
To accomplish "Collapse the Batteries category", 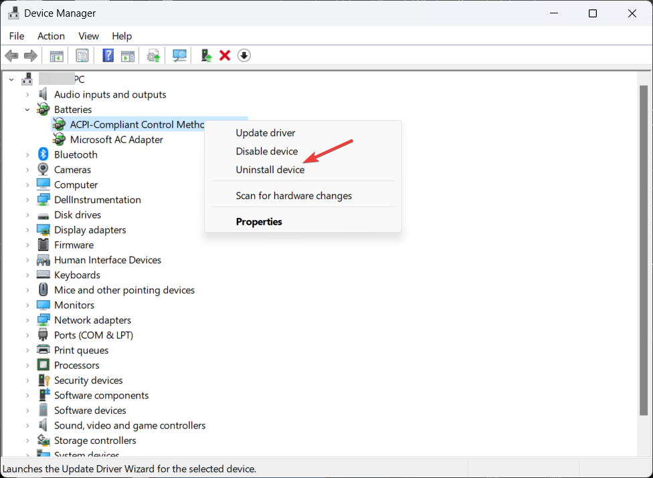I will point(27,110).
